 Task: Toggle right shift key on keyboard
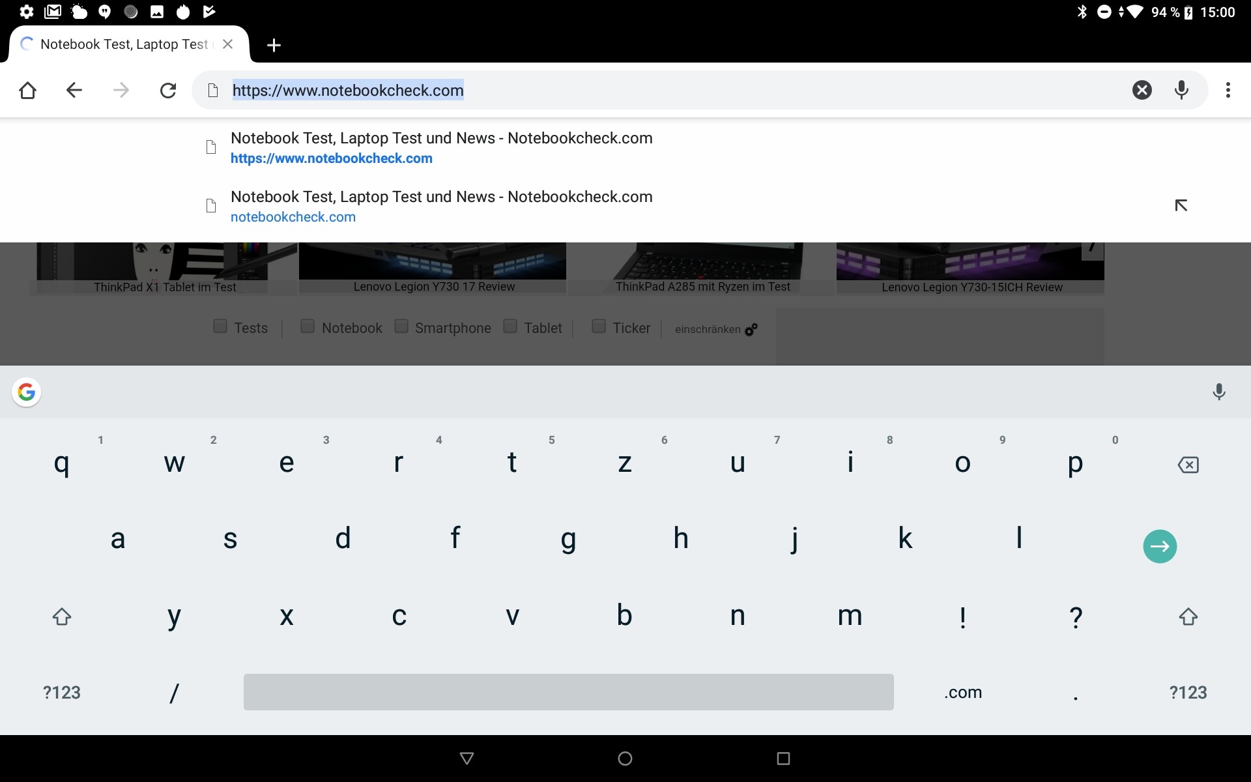(1188, 616)
